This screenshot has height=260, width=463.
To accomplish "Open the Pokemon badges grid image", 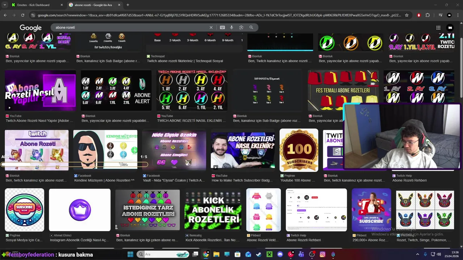I will coord(425,209).
